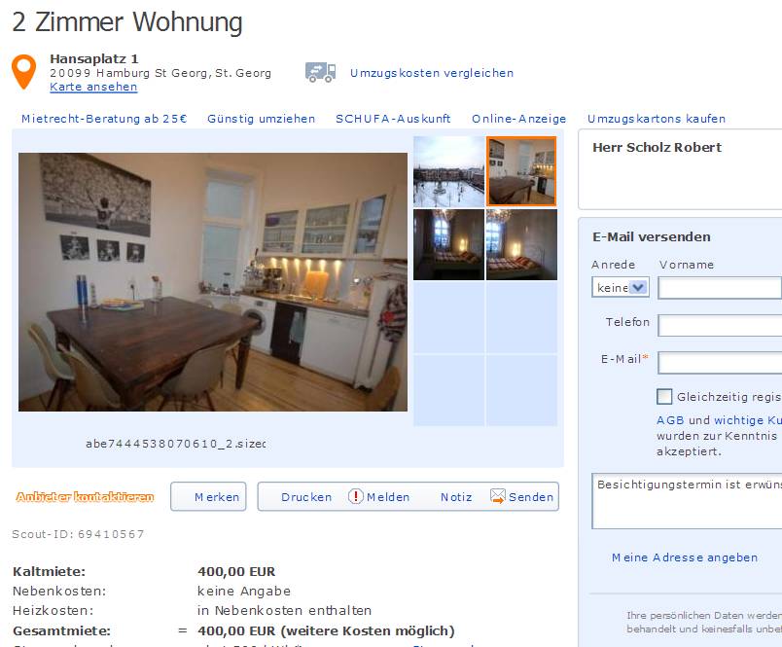The height and width of the screenshot is (647, 782).
Task: Click the orange map location pin icon
Action: (24, 71)
